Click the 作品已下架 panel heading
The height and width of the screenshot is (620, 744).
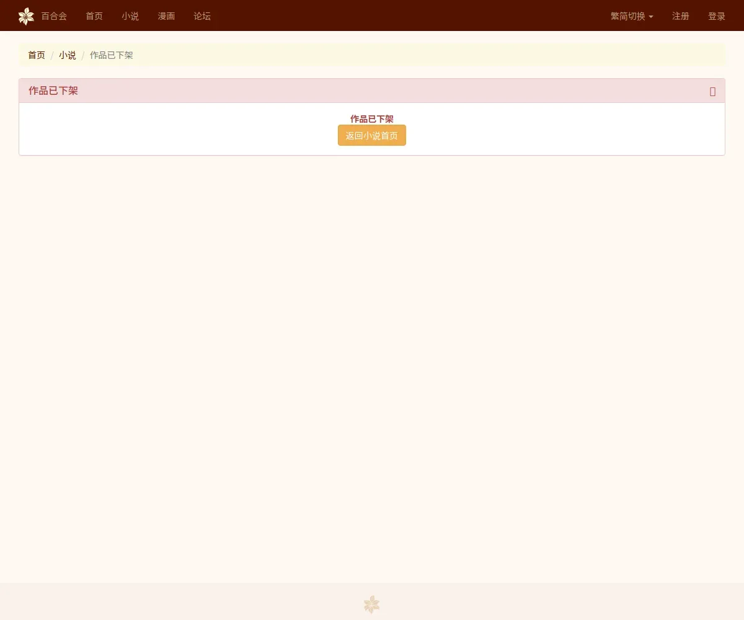point(53,91)
